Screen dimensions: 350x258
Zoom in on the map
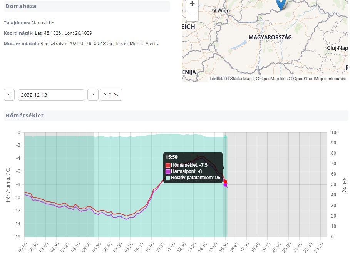pyautogui.click(x=192, y=3)
